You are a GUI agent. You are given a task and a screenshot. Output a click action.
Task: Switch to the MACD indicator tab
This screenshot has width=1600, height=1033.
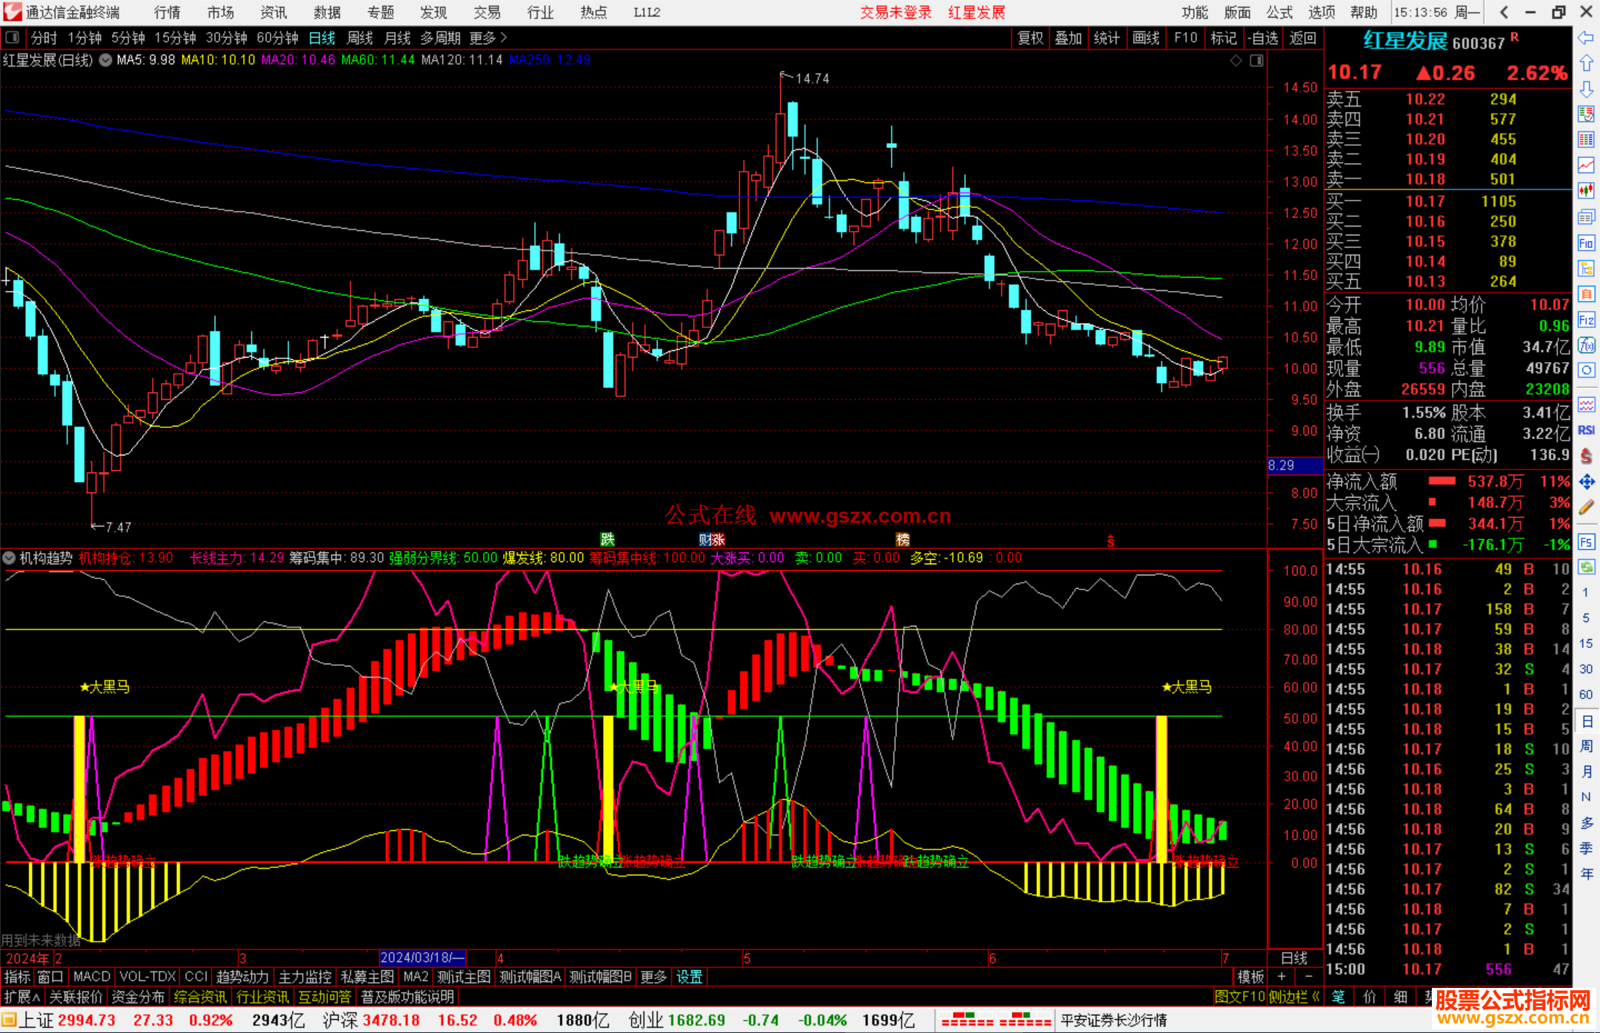(x=92, y=977)
